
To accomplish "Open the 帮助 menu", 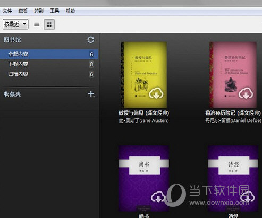I will 70,11.
